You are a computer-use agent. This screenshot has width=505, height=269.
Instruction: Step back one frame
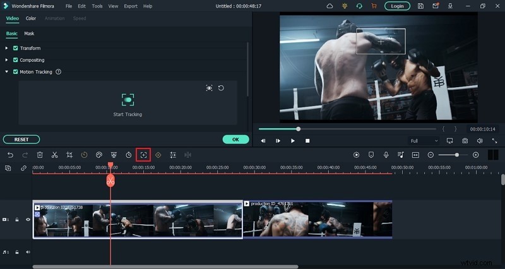263,141
